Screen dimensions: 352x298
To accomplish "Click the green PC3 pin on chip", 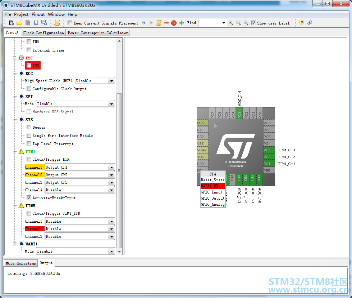I will (269, 150).
